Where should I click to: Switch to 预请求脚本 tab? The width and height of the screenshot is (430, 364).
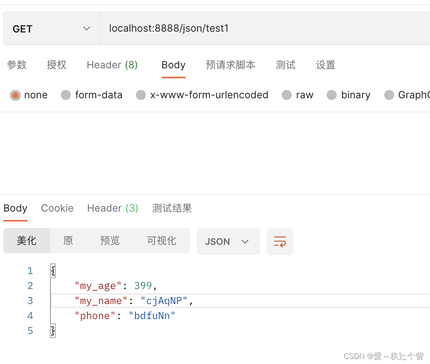tap(230, 65)
